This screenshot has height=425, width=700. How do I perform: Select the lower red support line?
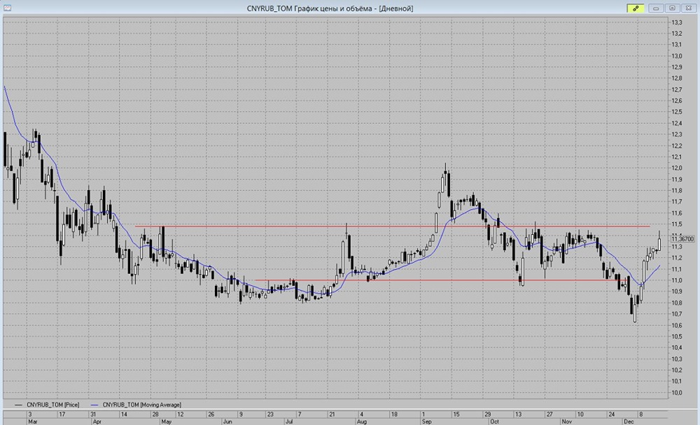(x=455, y=280)
